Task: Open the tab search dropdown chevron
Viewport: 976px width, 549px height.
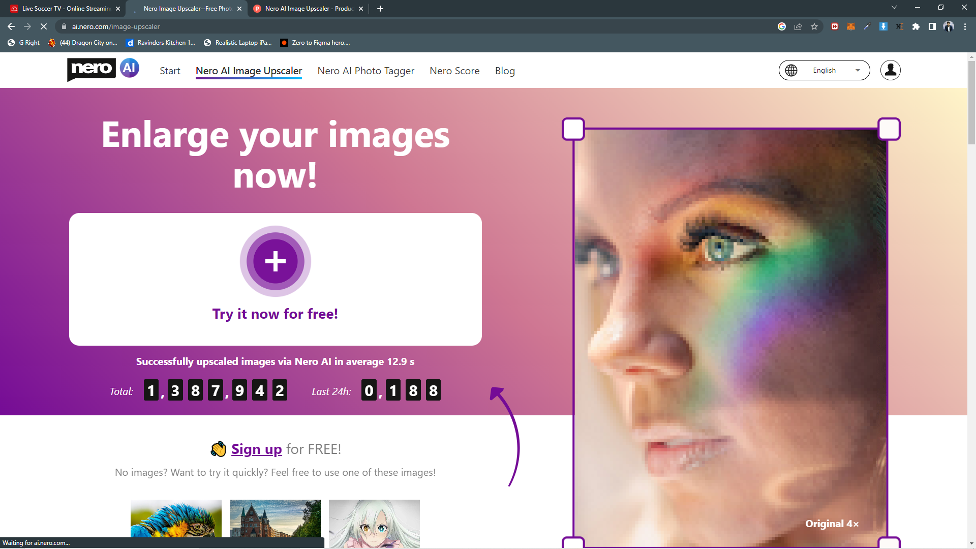Action: coord(894,7)
